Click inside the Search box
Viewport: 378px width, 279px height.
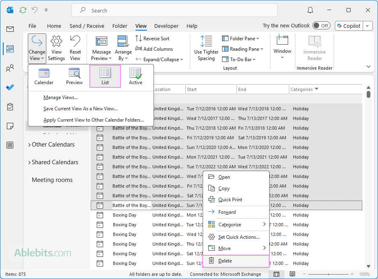pyautogui.click(x=174, y=10)
